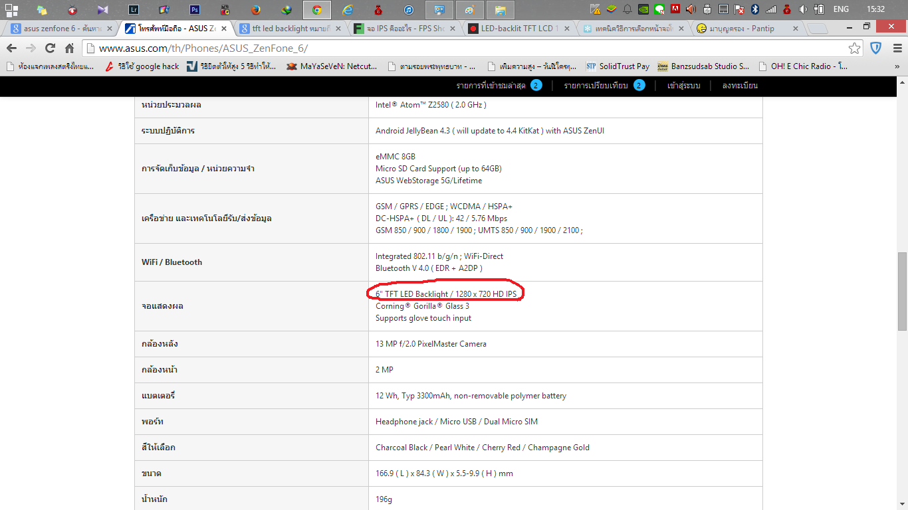Show wireless network signal tray icon
This screenshot has height=510, width=908.
771,9
